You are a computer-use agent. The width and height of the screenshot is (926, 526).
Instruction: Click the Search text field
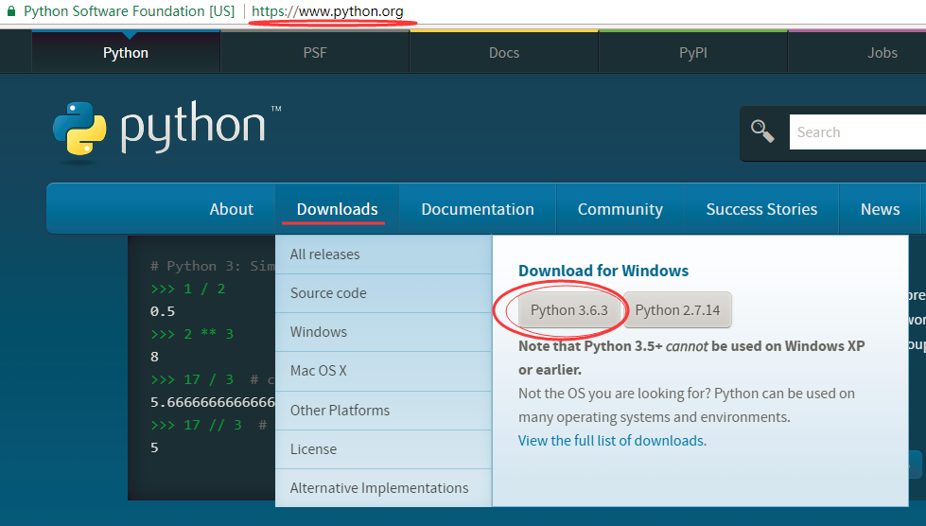pyautogui.click(x=858, y=132)
